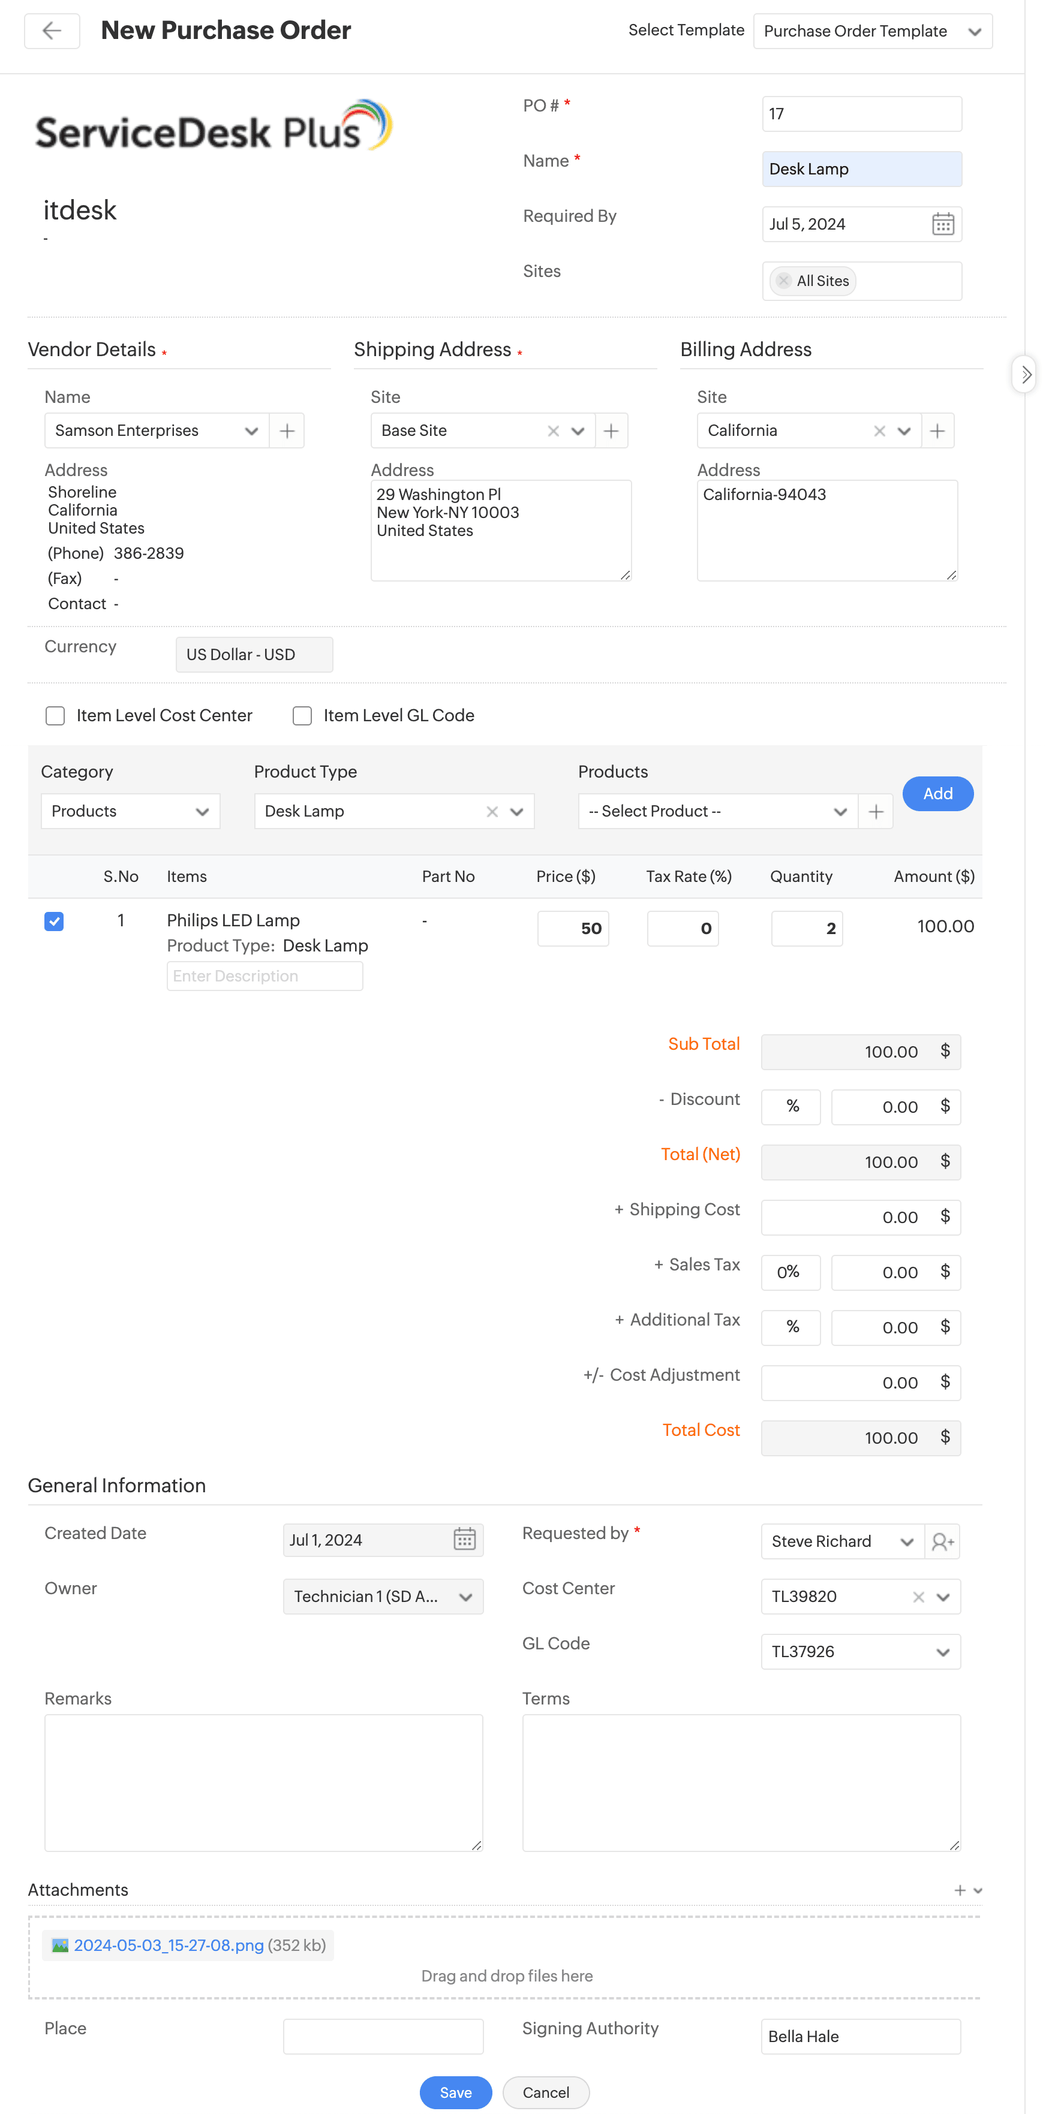Enable Item Level Cost Center checkbox

click(x=55, y=716)
